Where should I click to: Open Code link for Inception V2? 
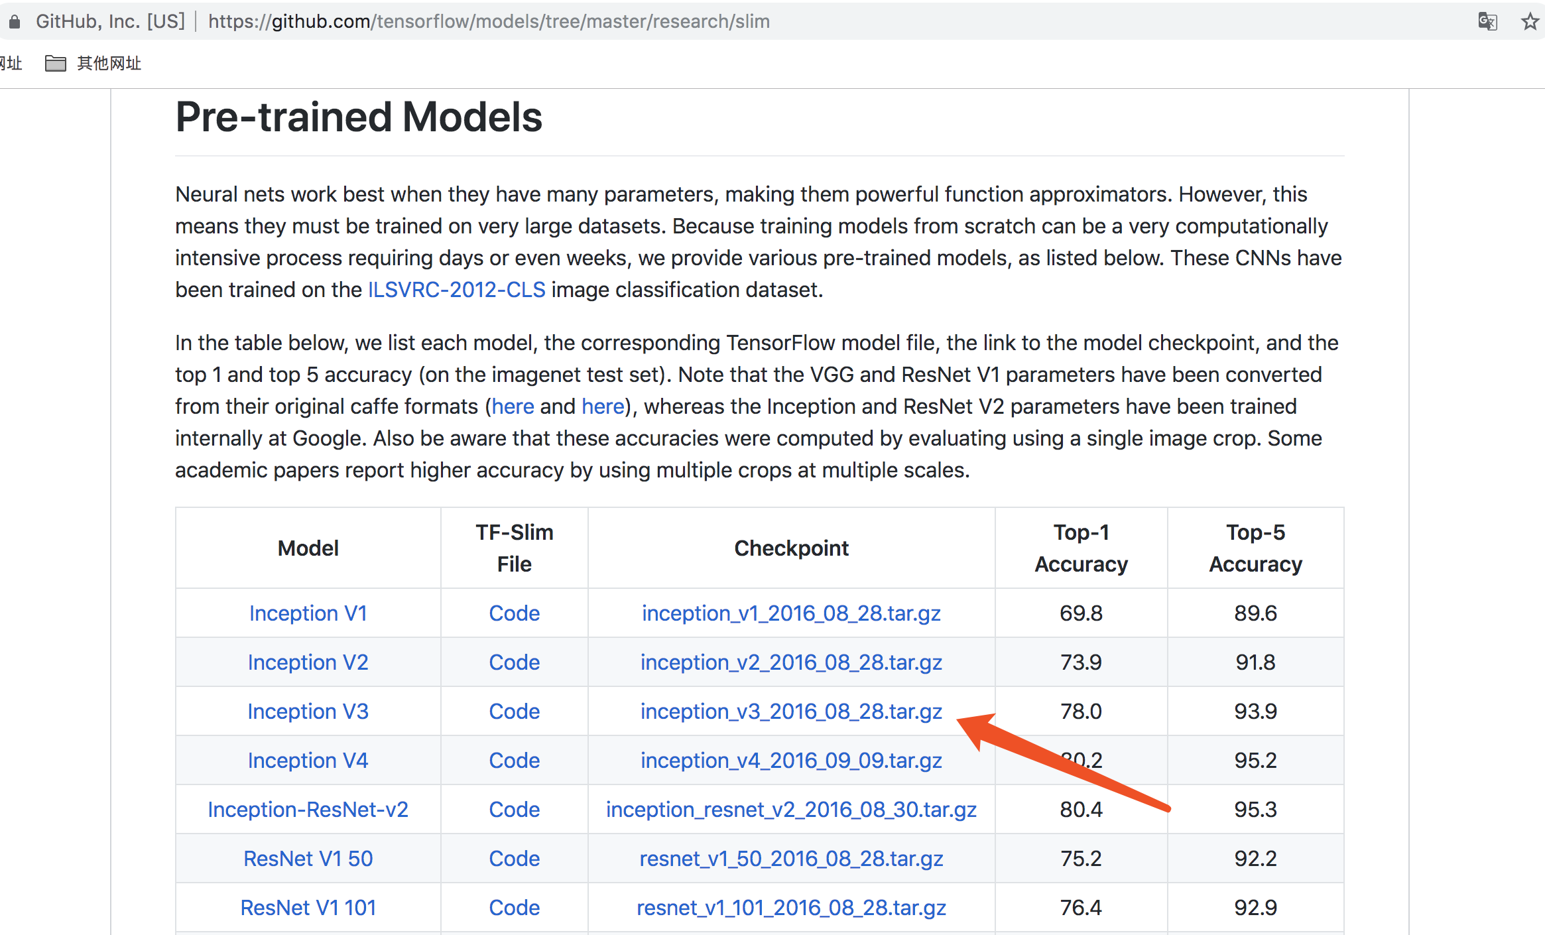click(514, 662)
